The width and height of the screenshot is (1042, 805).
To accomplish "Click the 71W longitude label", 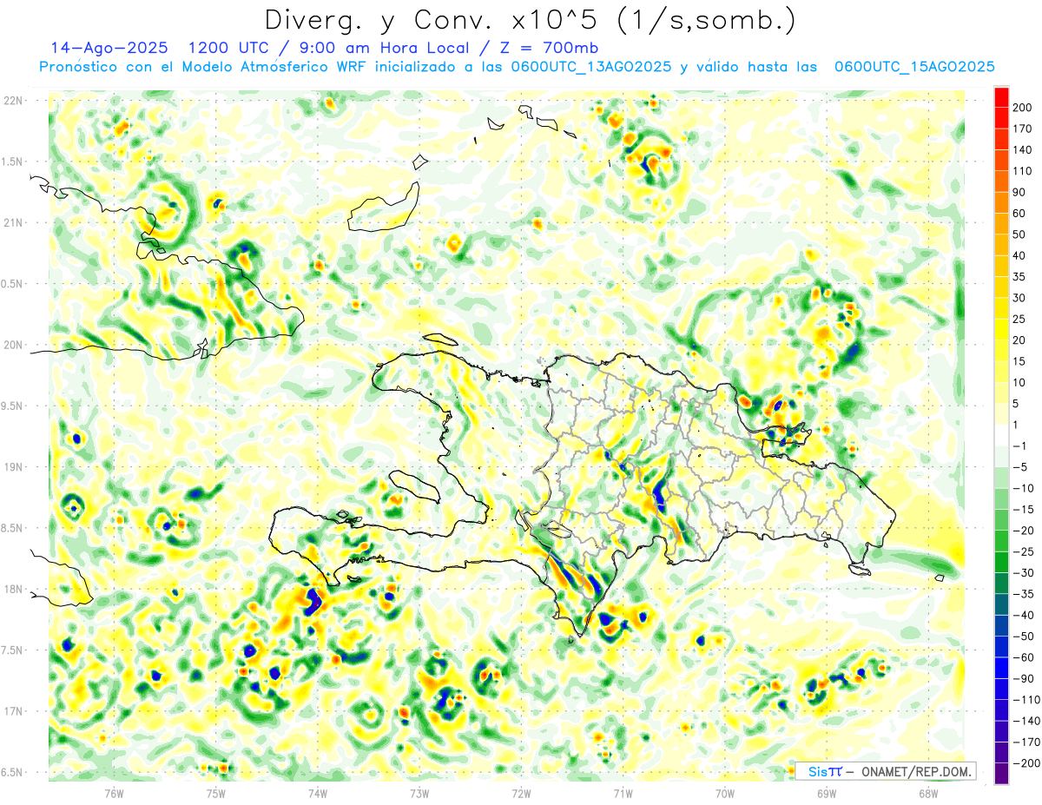I will click(623, 792).
